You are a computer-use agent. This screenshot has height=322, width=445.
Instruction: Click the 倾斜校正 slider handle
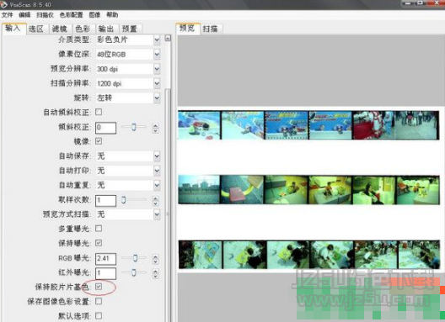click(x=134, y=127)
